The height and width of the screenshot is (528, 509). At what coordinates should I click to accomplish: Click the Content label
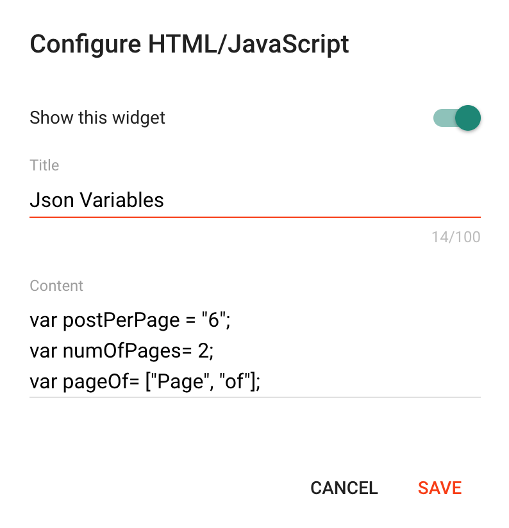[56, 286]
